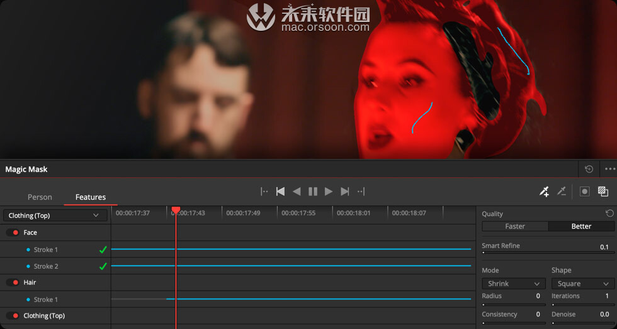Click timecode 00:00:17:55 on the ruler
Screen dimensions: 617x329
(x=298, y=213)
